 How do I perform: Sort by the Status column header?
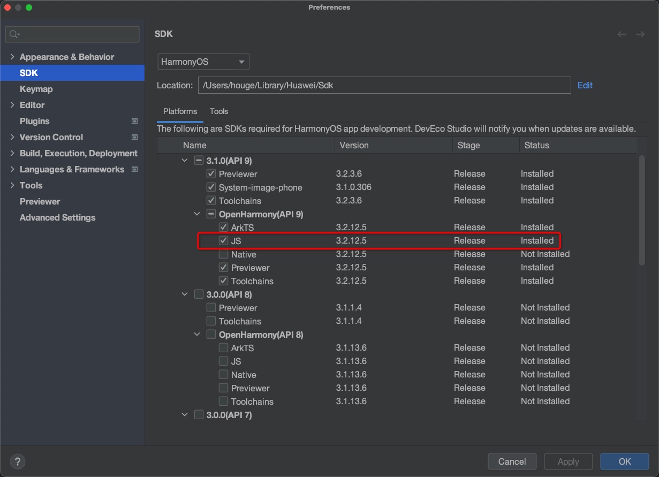tap(578, 145)
